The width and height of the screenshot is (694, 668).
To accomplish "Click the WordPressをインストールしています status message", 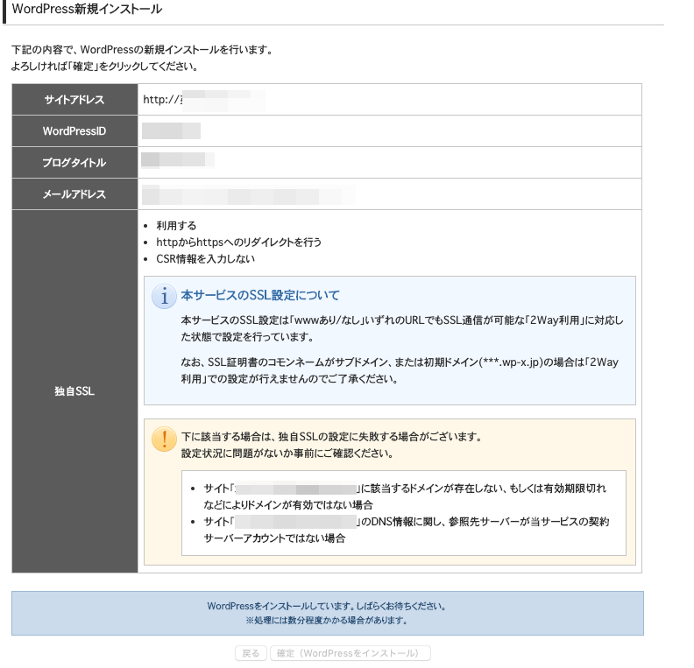I will click(327, 606).
